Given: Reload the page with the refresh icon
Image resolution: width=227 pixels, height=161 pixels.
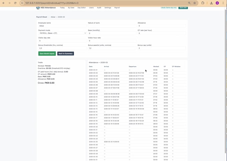Looking at the screenshot, I should coord(15,3).
